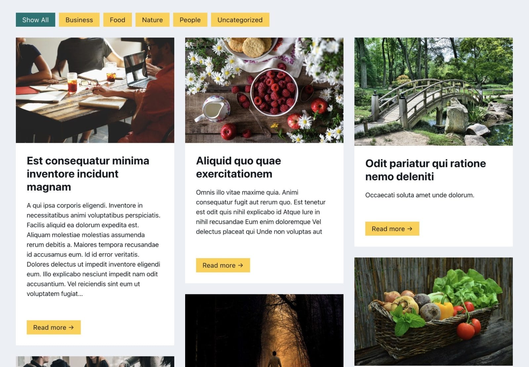The height and width of the screenshot is (367, 529).
Task: Open the Odit pariatur qui ratione title
Action: (x=426, y=170)
